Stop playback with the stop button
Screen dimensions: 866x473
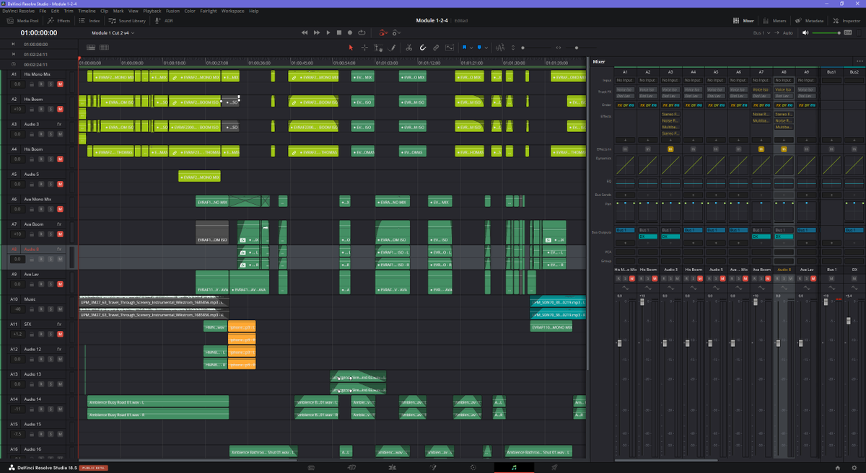pos(339,32)
